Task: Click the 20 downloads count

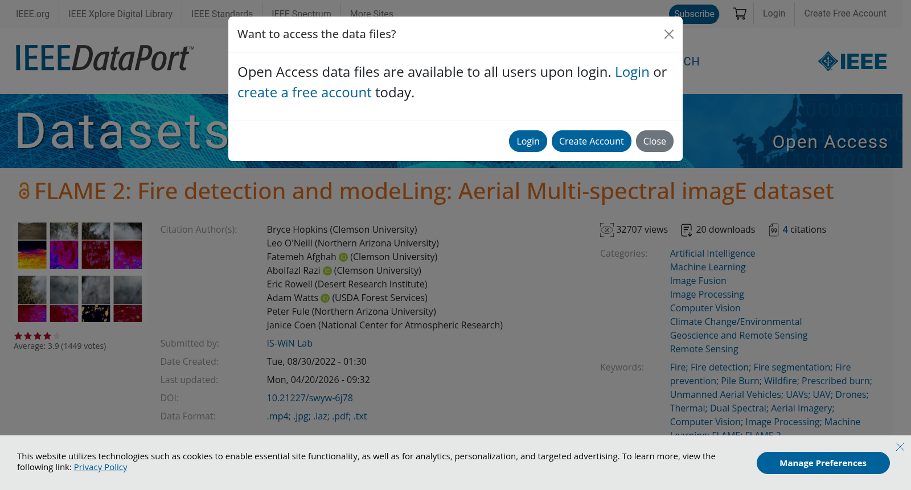Action: pos(725,230)
